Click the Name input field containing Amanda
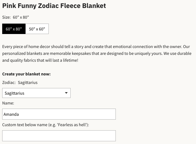Screen dimensions: 196x144 tap(59, 114)
